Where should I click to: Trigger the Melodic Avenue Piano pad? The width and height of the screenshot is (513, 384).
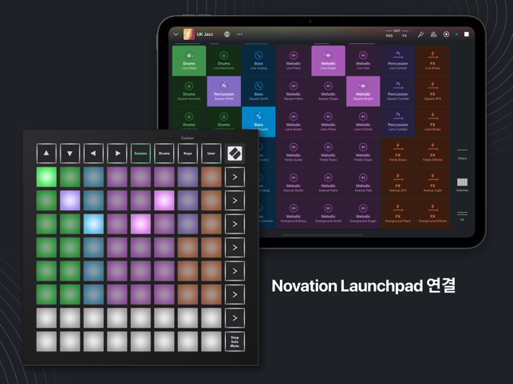coord(328,182)
